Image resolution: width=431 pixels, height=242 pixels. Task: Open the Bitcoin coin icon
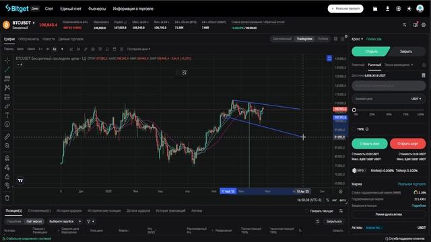(x=6, y=25)
